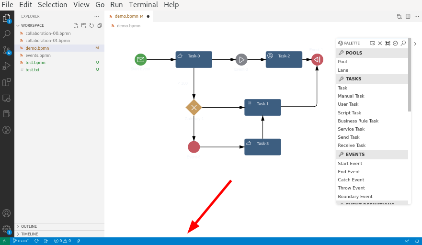The image size is (422, 245).
Task: Collapse the EVENTS palette group
Action: coord(372,155)
